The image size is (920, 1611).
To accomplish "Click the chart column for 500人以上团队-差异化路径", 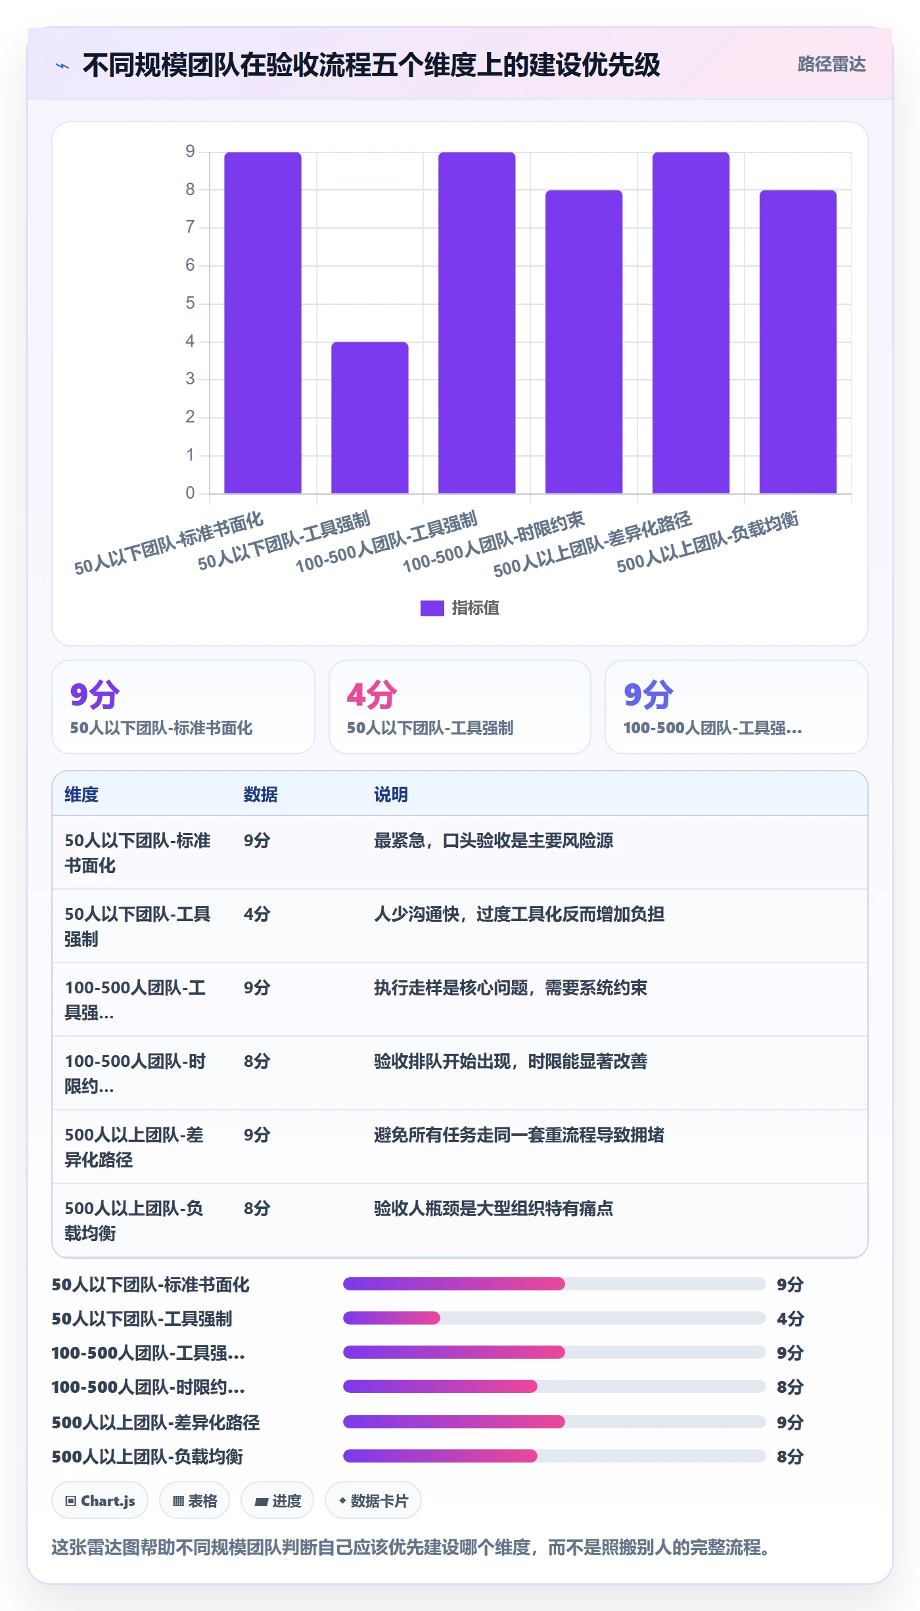I will point(691,323).
